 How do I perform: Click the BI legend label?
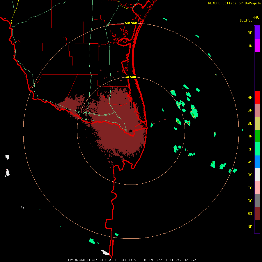coord(250,214)
